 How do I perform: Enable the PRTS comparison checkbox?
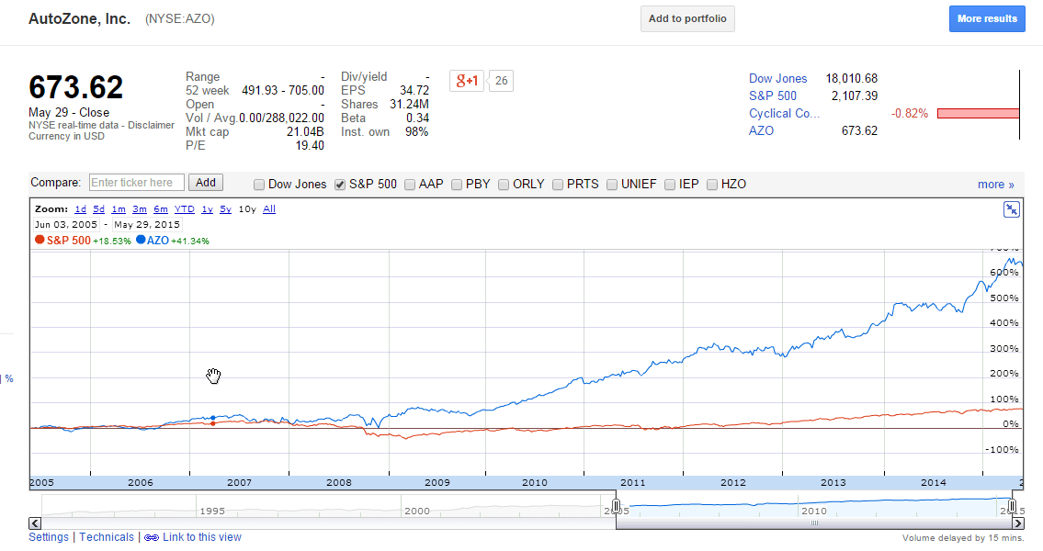pos(558,185)
